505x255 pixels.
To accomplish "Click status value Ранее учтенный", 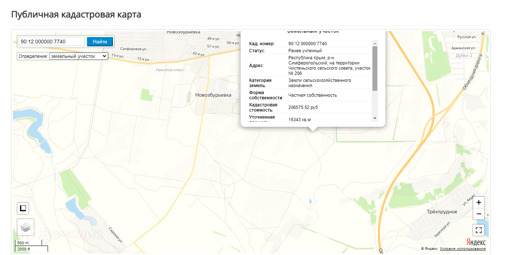I will pos(305,51).
